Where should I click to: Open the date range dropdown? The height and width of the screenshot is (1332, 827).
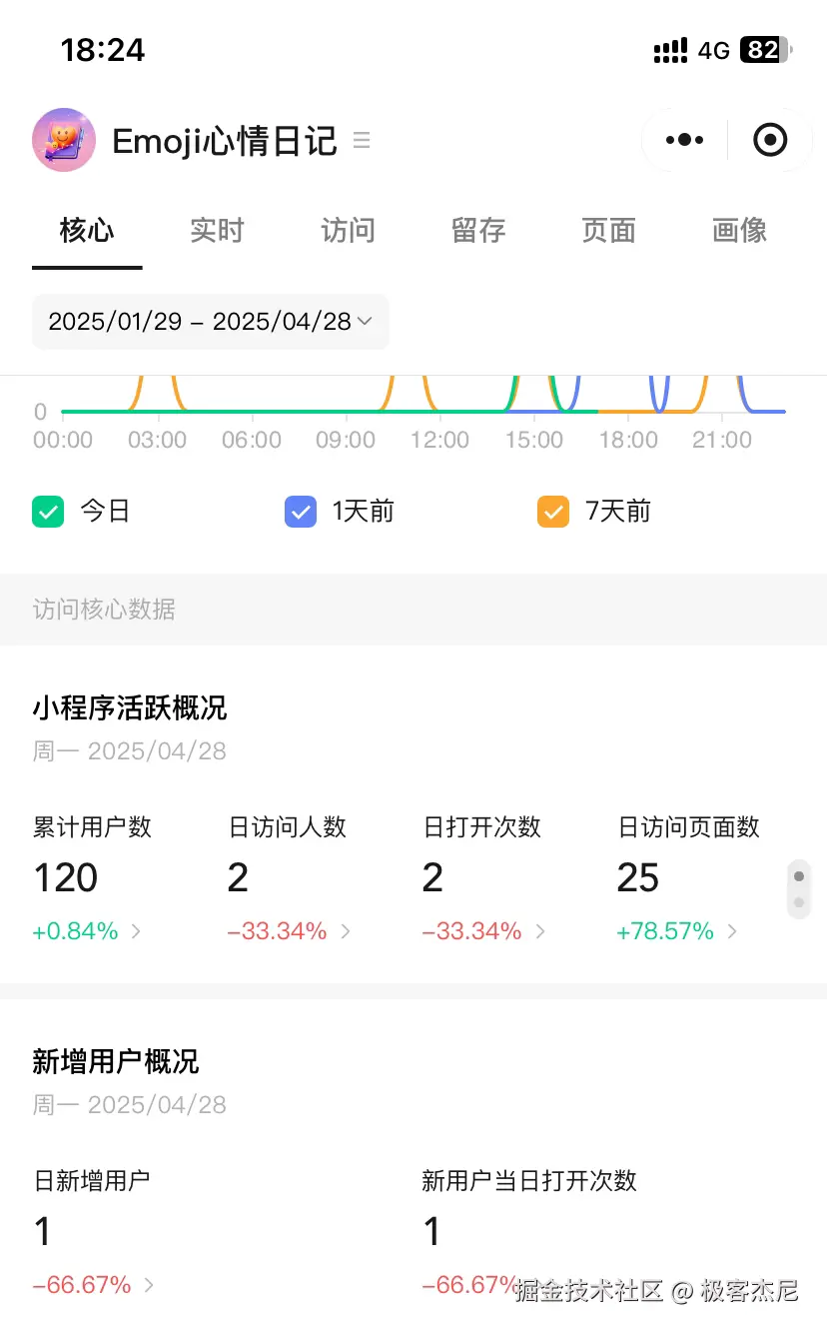point(210,322)
